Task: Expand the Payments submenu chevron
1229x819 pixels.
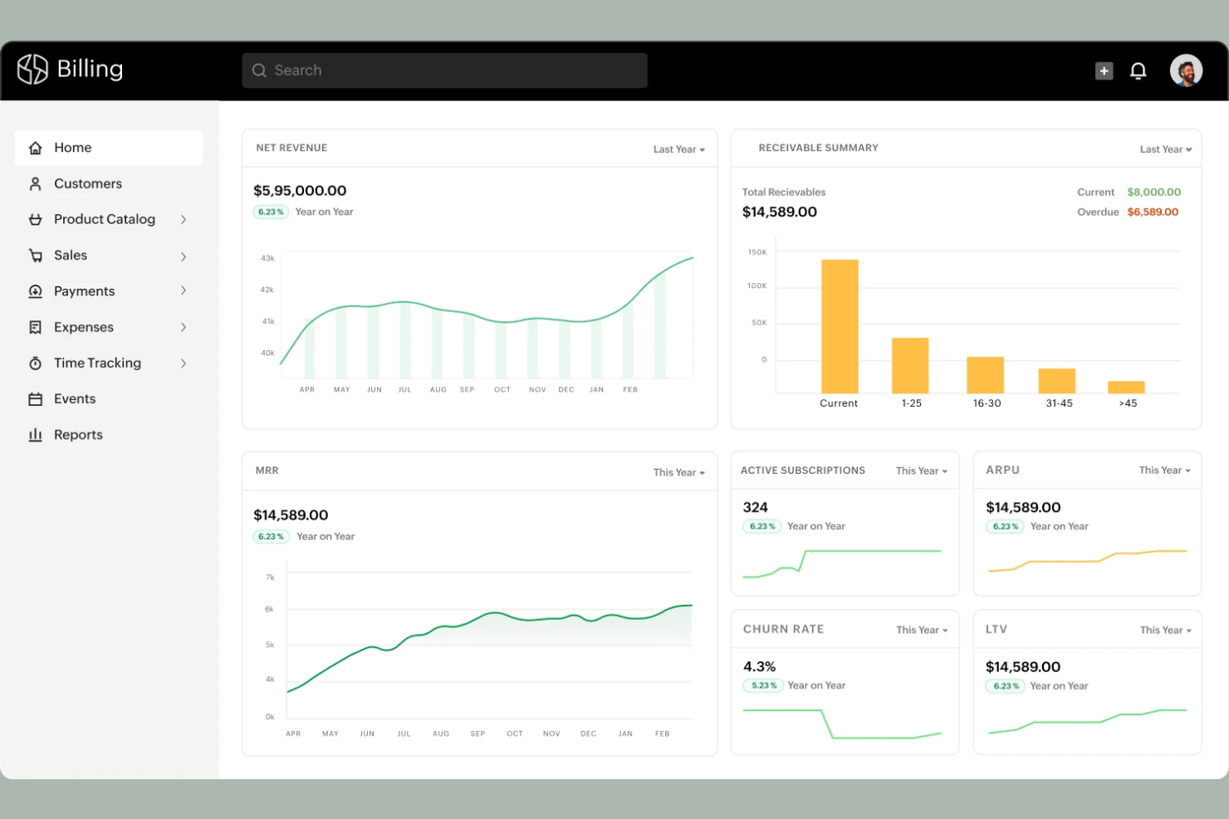Action: 184,290
